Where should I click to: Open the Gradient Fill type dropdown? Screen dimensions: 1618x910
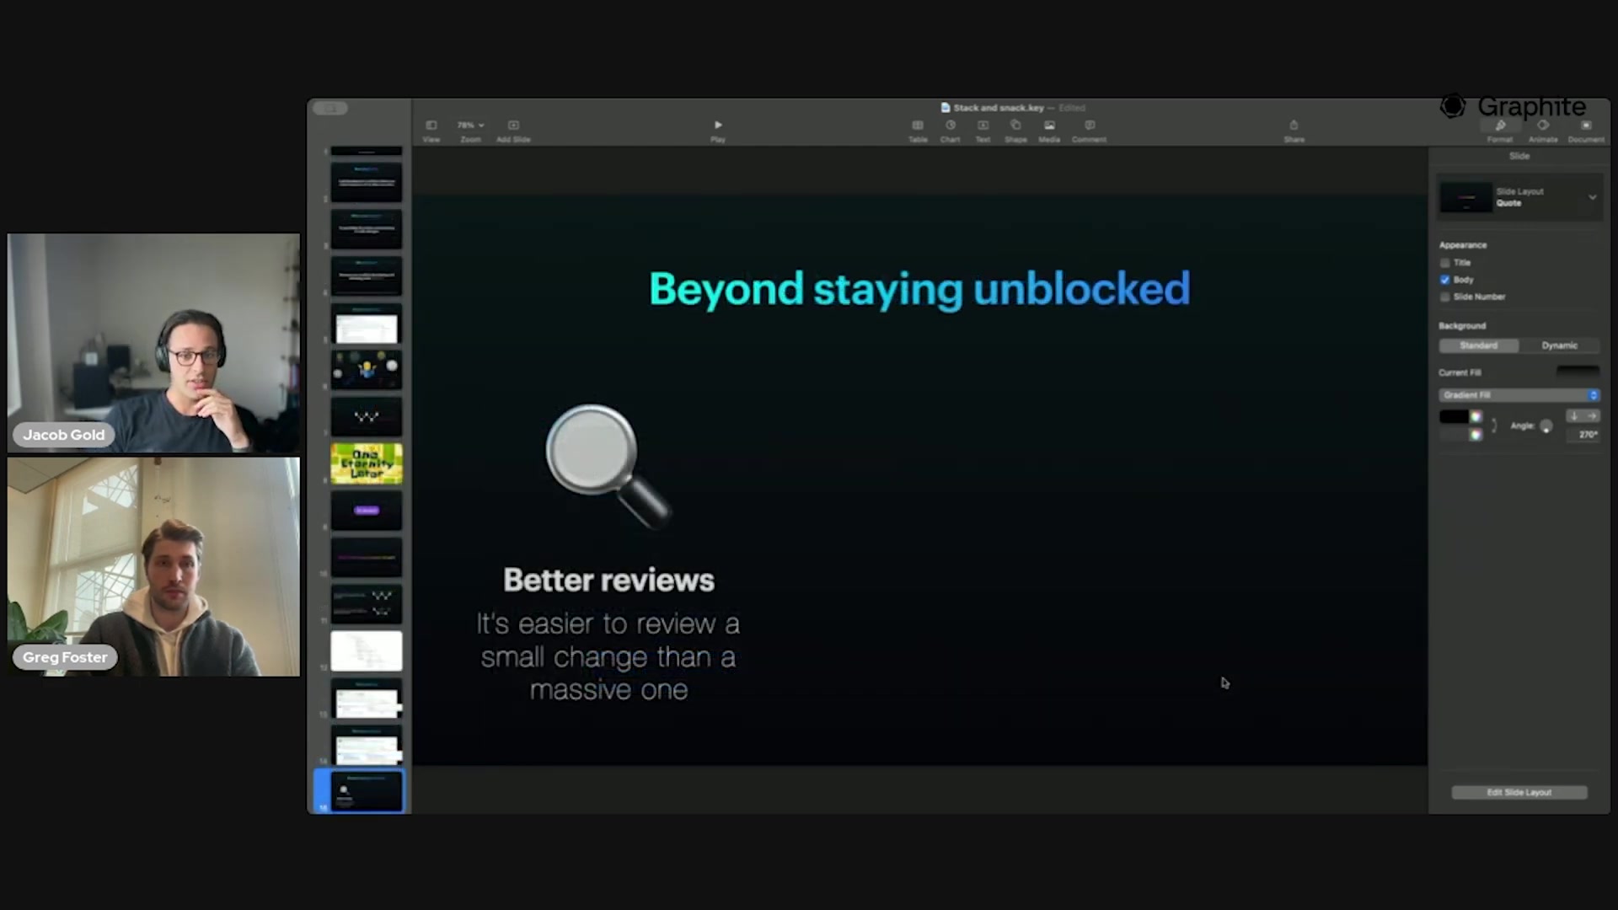[x=1519, y=395]
